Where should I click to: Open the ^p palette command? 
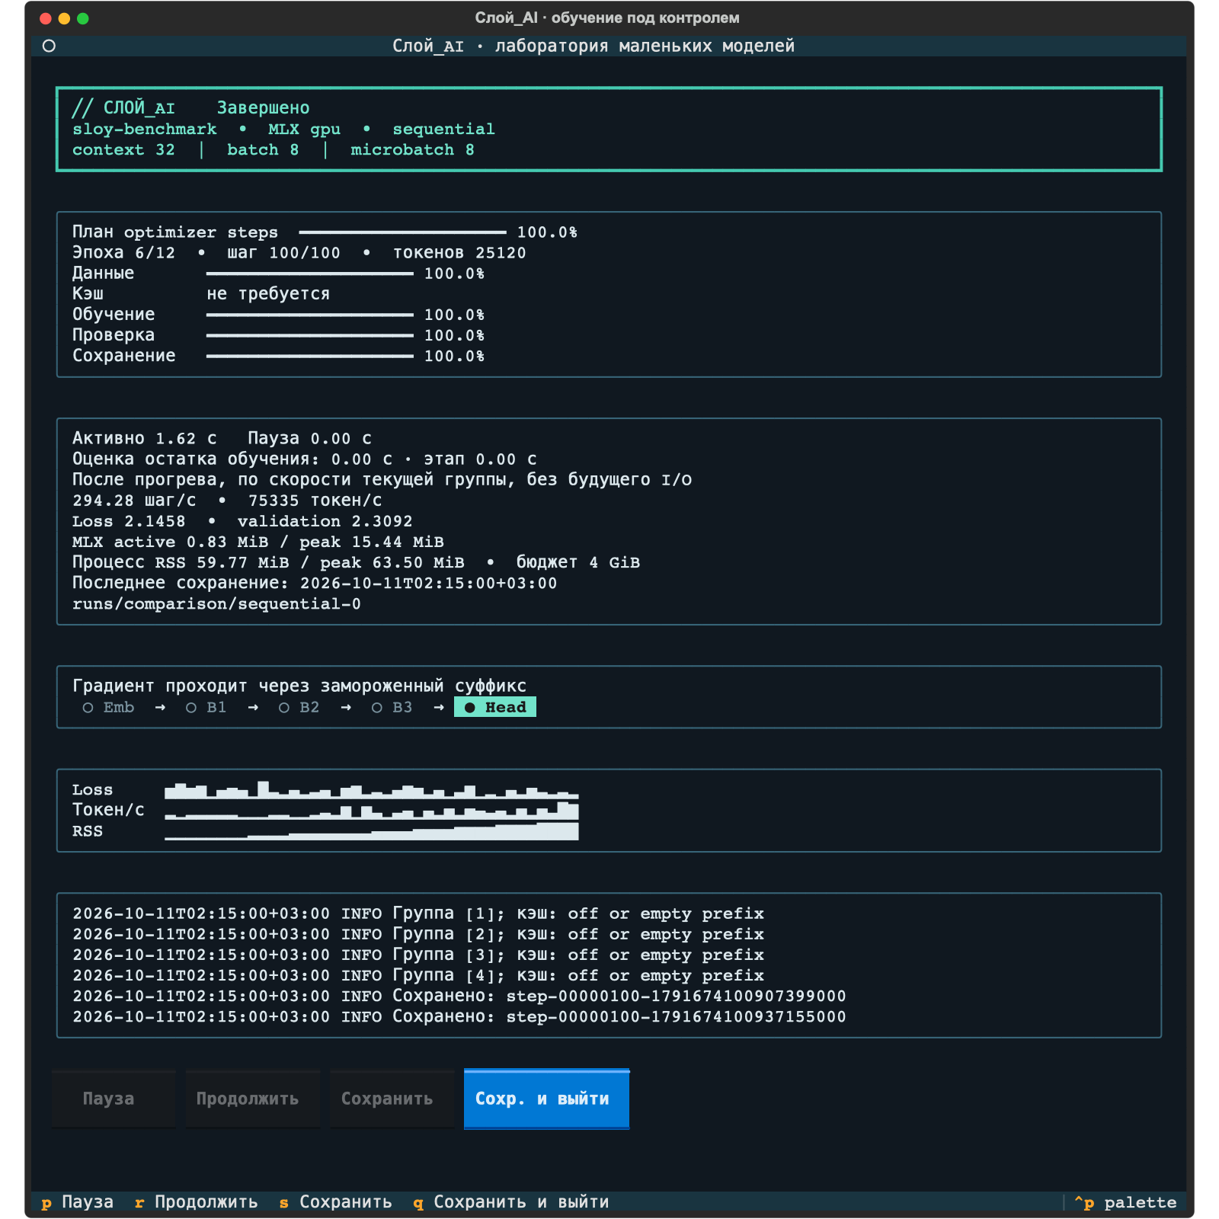click(1125, 1202)
